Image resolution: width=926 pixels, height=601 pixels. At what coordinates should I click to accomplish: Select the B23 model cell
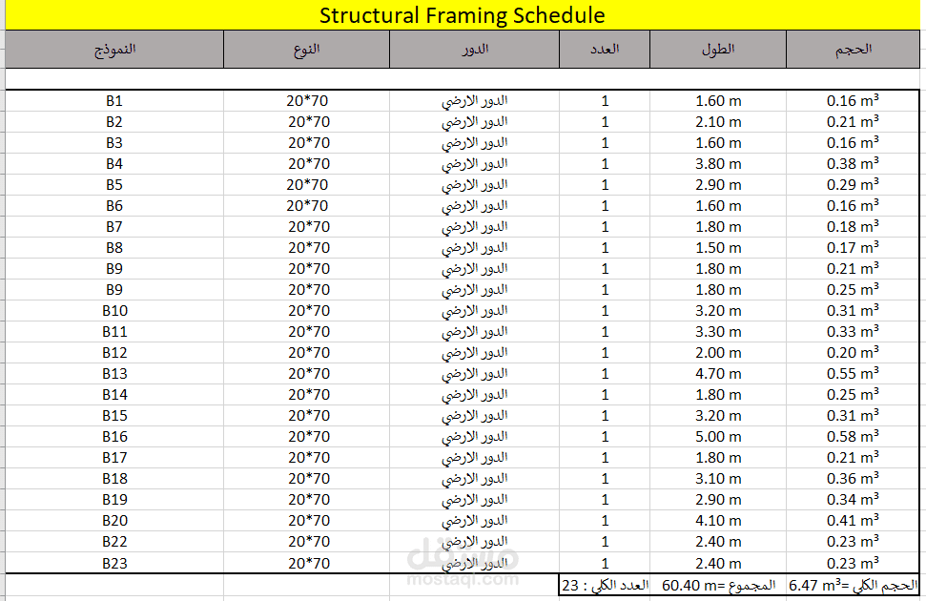(114, 563)
